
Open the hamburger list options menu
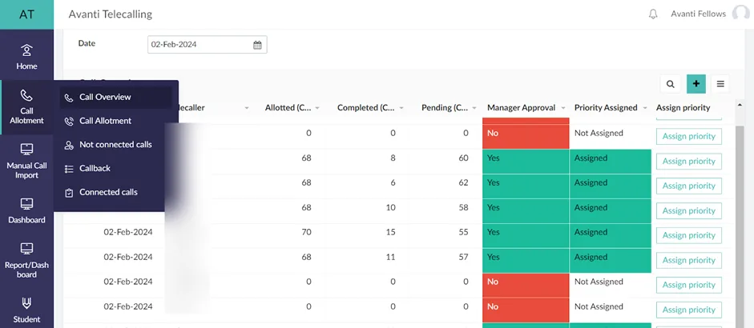coord(720,84)
